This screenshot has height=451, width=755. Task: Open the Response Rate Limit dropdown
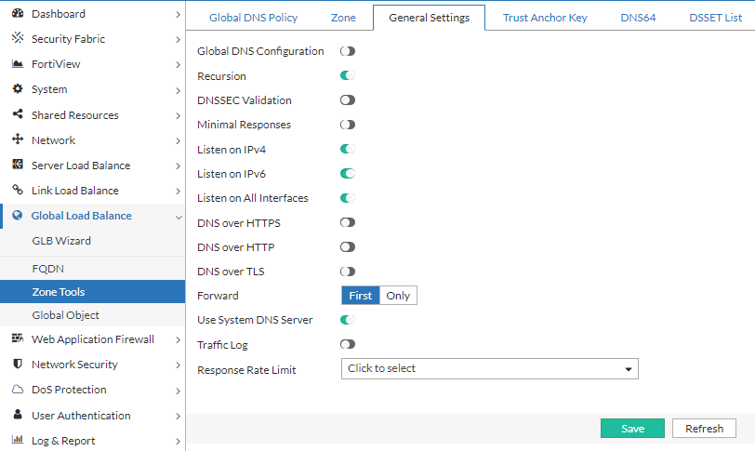(490, 369)
